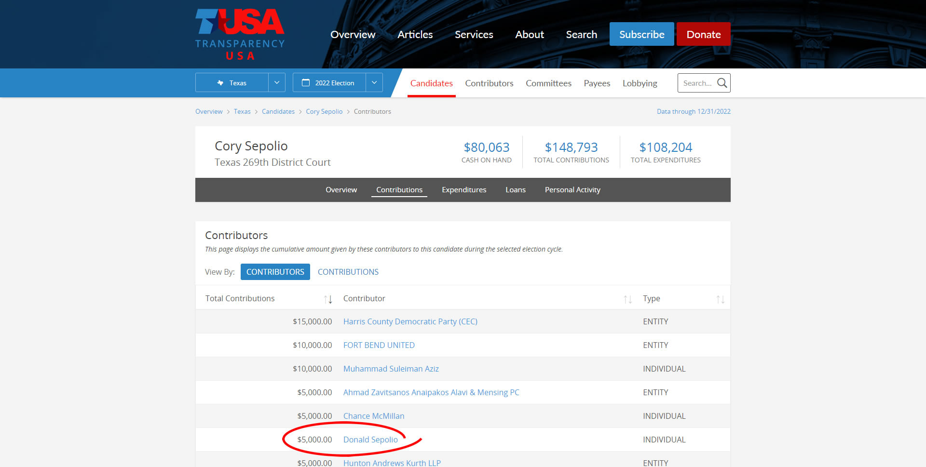Expand the Texas state dropdown arrow
Image resolution: width=926 pixels, height=467 pixels.
click(277, 82)
